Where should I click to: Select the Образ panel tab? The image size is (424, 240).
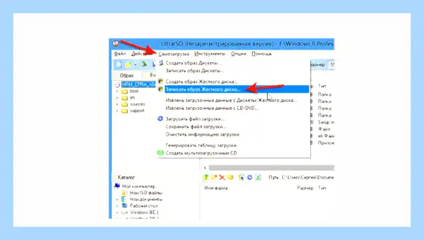point(127,75)
